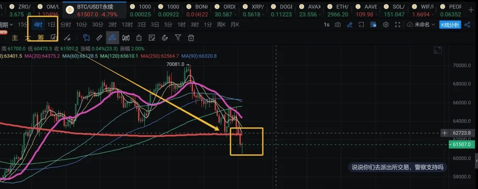Image resolution: width=478 pixels, height=189 pixels.
Task: Click the MA(20):64375.2 indicator label
Action: pos(42,56)
